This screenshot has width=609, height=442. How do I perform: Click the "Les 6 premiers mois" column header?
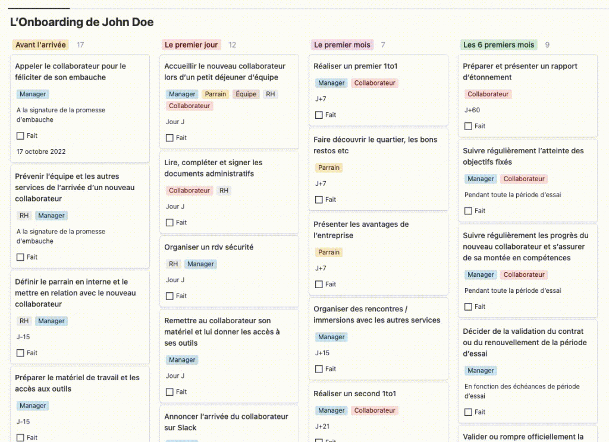pyautogui.click(x=498, y=45)
